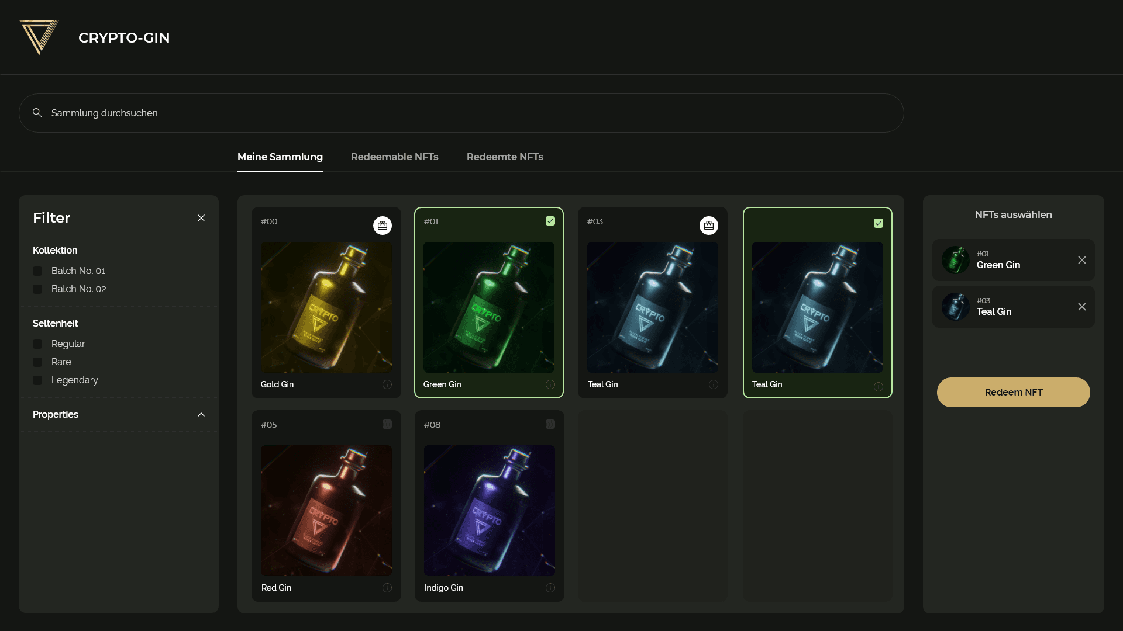
Task: Remove #01 Green Gin from selection
Action: click(1082, 260)
